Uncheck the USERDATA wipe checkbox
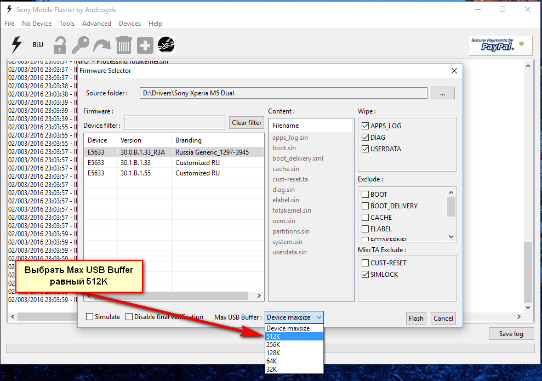Viewport: 542px width, 381px height. click(x=366, y=149)
